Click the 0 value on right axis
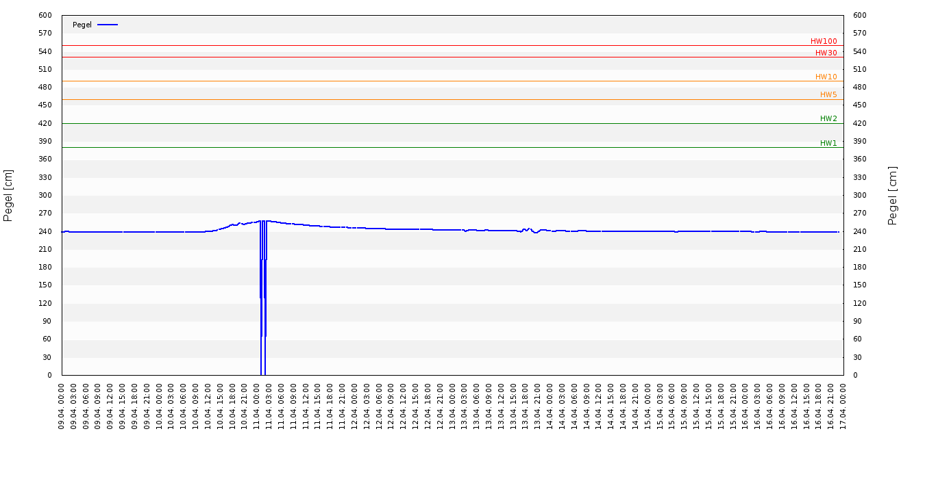Screen dimensions: 925x479 [x=855, y=375]
